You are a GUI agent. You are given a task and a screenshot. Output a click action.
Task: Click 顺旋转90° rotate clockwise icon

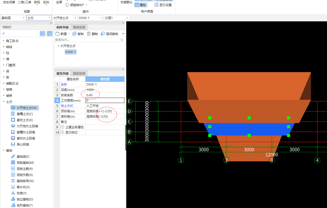67,5
